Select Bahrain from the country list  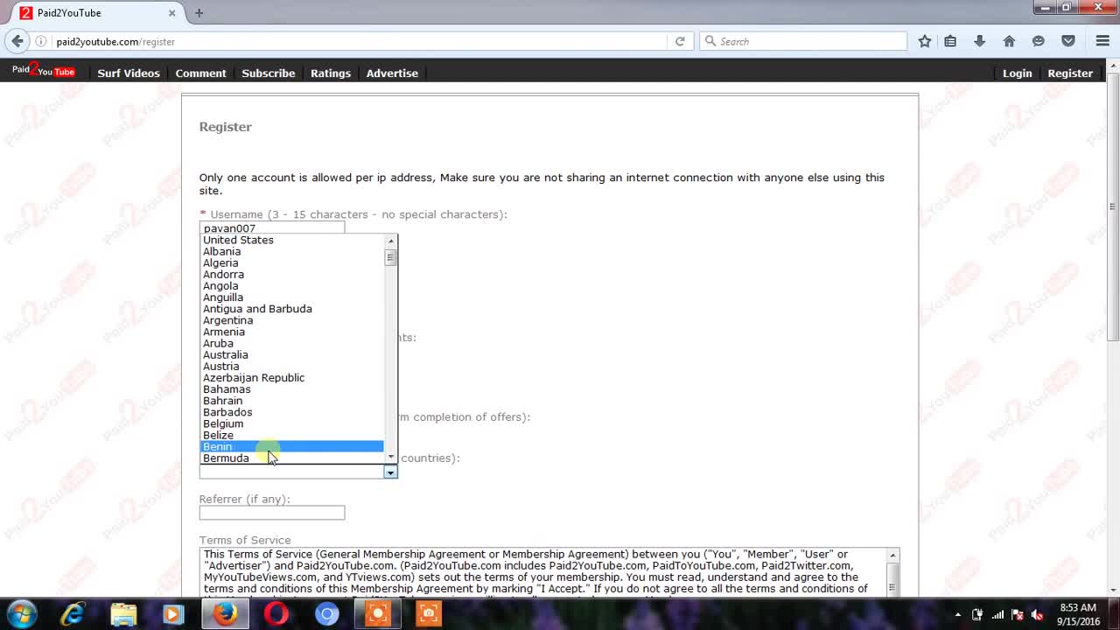point(292,401)
